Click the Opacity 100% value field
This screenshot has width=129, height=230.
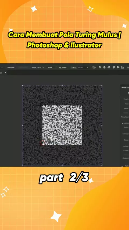click(x=81, y=68)
